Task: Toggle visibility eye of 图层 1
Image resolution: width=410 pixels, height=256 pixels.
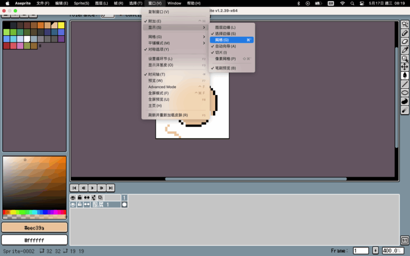Action: click(x=73, y=204)
